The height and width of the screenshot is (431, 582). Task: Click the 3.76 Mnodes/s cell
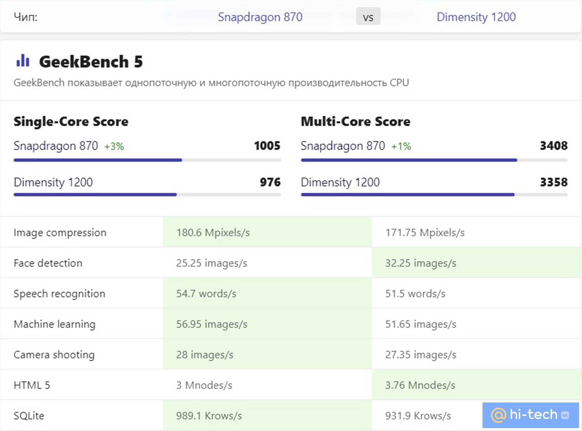pos(477,385)
